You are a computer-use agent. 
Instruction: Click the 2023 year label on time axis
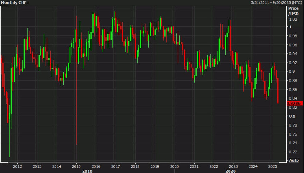coord(233,166)
